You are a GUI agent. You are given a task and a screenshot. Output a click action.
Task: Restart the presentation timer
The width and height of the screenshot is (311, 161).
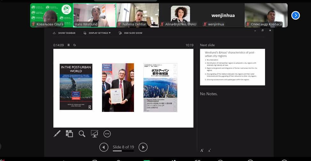point(75,45)
